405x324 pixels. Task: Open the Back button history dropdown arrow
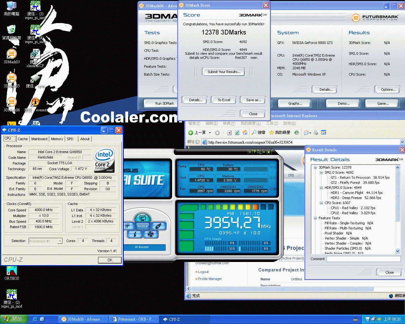click(x=209, y=133)
